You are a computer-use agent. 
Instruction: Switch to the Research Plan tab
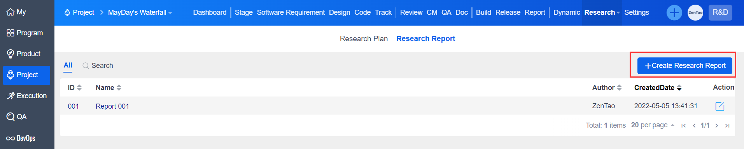pyautogui.click(x=364, y=38)
